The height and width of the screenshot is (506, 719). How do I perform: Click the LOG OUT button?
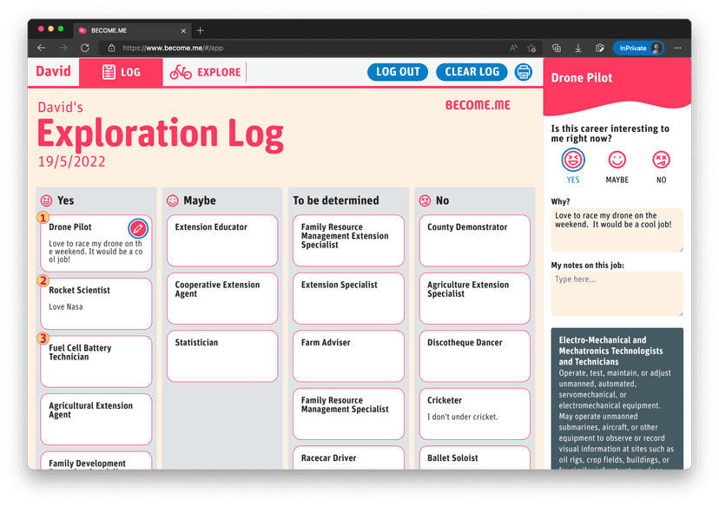(397, 72)
